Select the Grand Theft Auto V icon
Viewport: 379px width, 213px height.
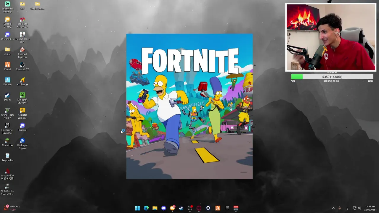(x=7, y=113)
